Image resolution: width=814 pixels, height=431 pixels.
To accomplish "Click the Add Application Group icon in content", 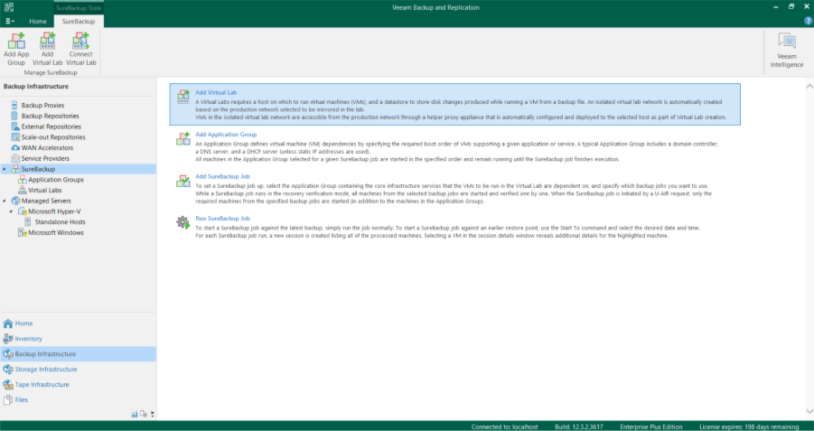I will point(182,137).
